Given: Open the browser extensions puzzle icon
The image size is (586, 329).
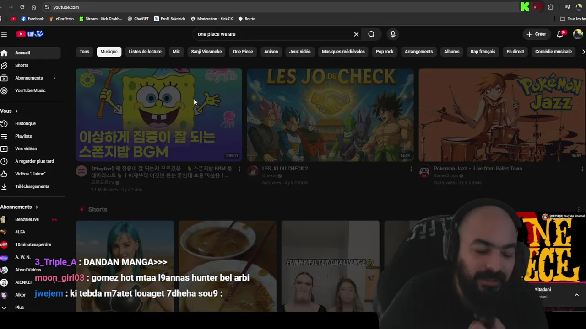Looking at the screenshot, I should (551, 7).
